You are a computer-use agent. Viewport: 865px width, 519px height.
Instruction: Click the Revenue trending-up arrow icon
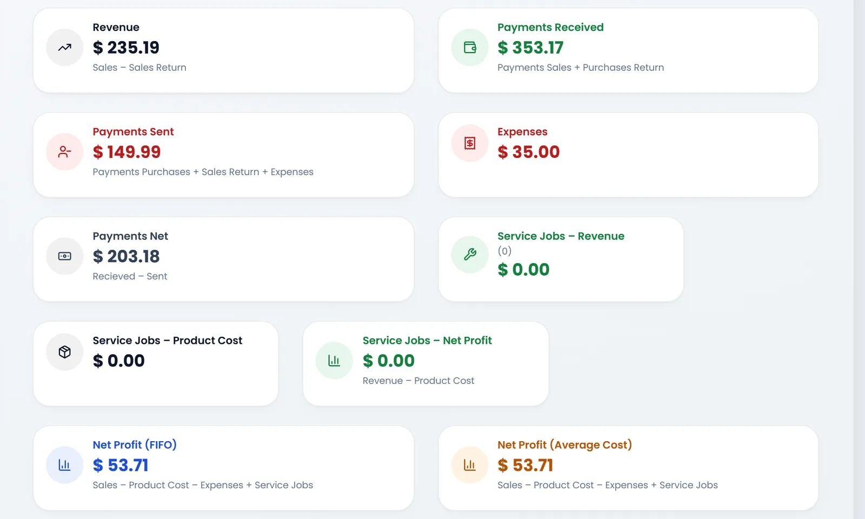click(x=65, y=48)
